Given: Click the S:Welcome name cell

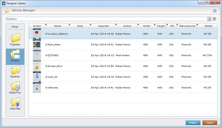Looking at the screenshot, I should (52, 88).
